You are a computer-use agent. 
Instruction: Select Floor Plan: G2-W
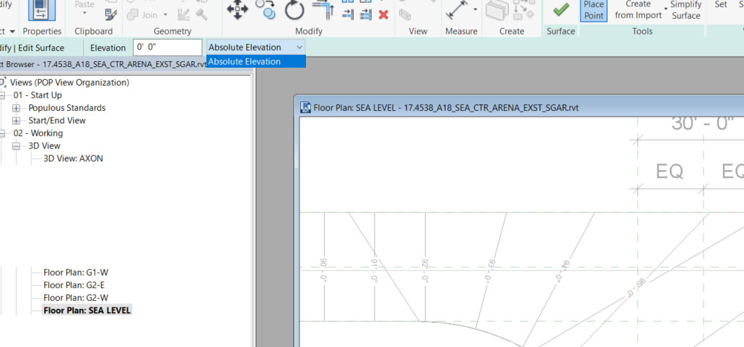76,298
